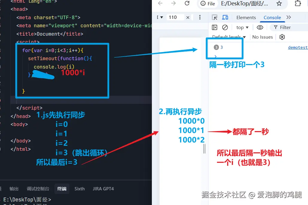Open the Default levels dropdown
This screenshot has height=205, width=308.
(x=229, y=37)
